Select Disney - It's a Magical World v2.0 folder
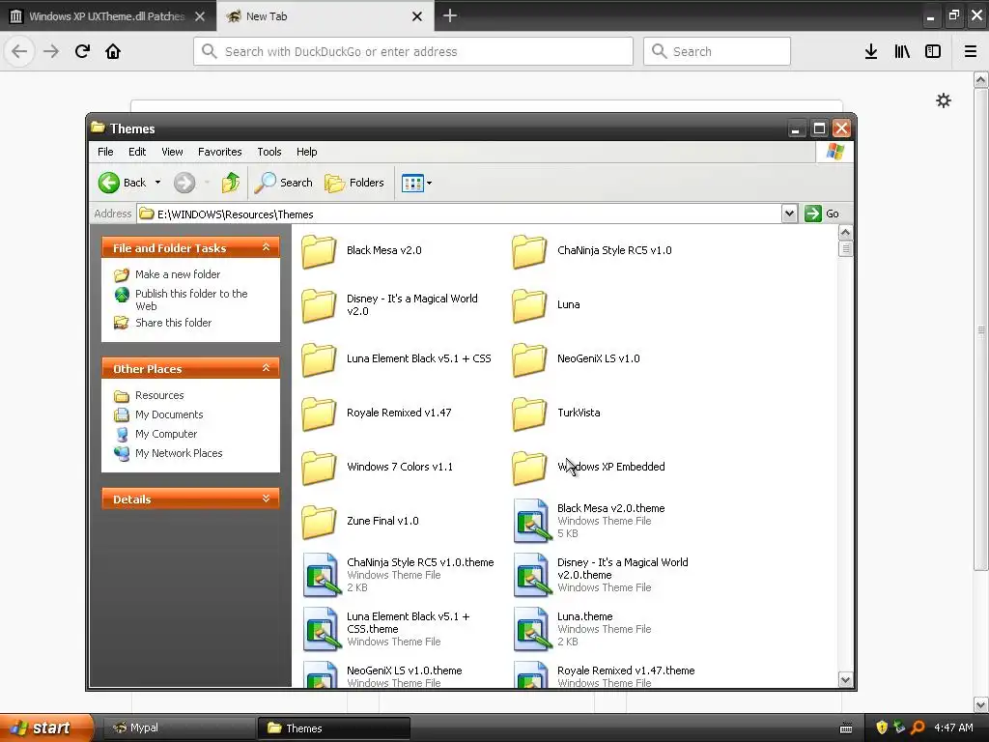The width and height of the screenshot is (989, 742). click(x=390, y=305)
